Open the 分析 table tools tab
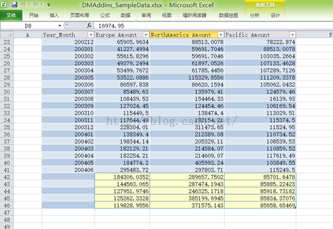 point(254,15)
